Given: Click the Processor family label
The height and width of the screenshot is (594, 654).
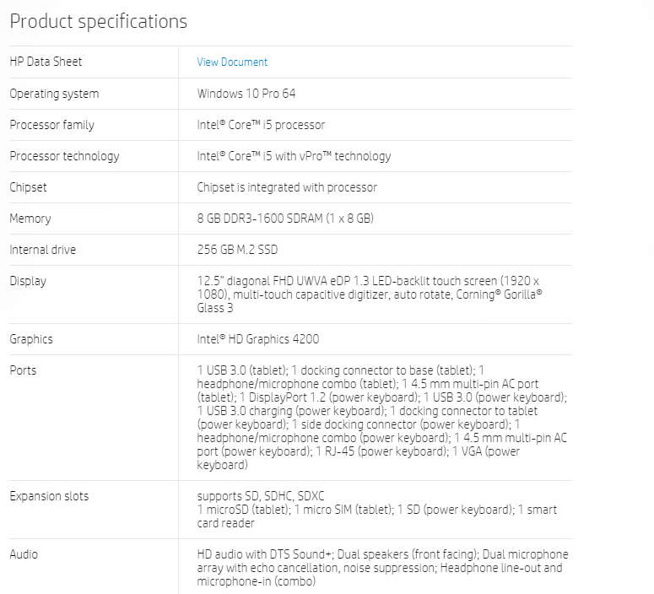Looking at the screenshot, I should click(51, 125).
